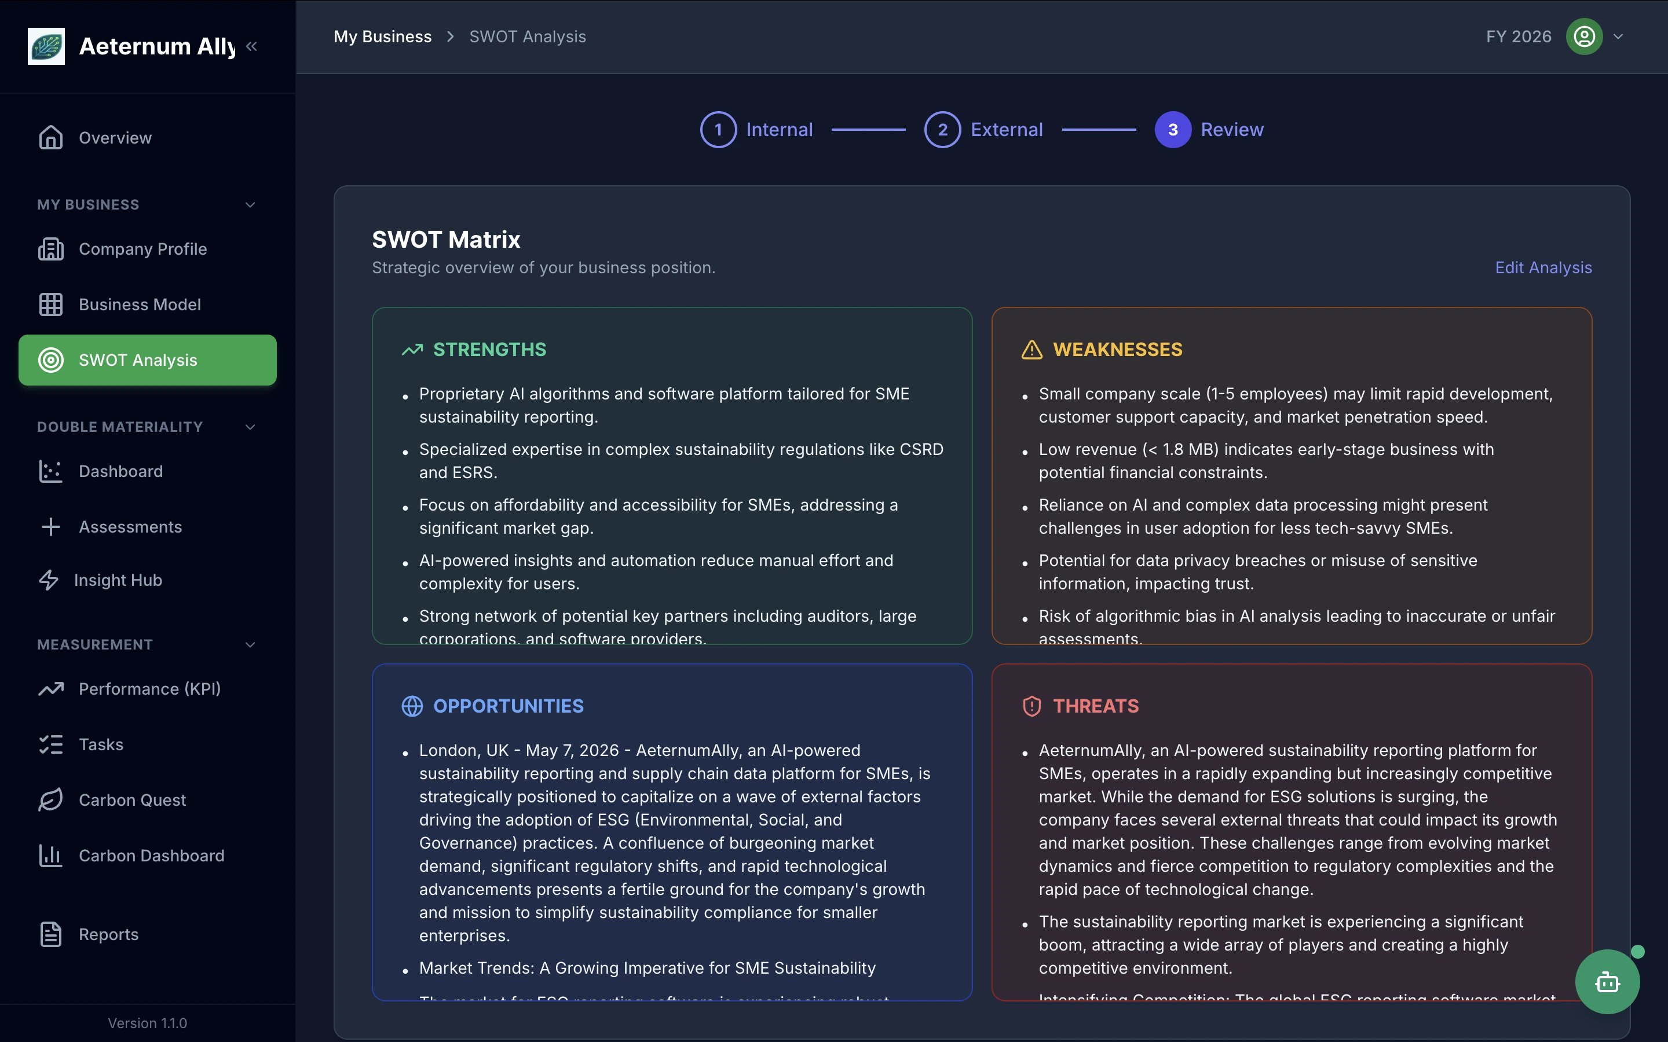This screenshot has width=1668, height=1042.
Task: Go to step 1 Internal
Action: click(756, 130)
